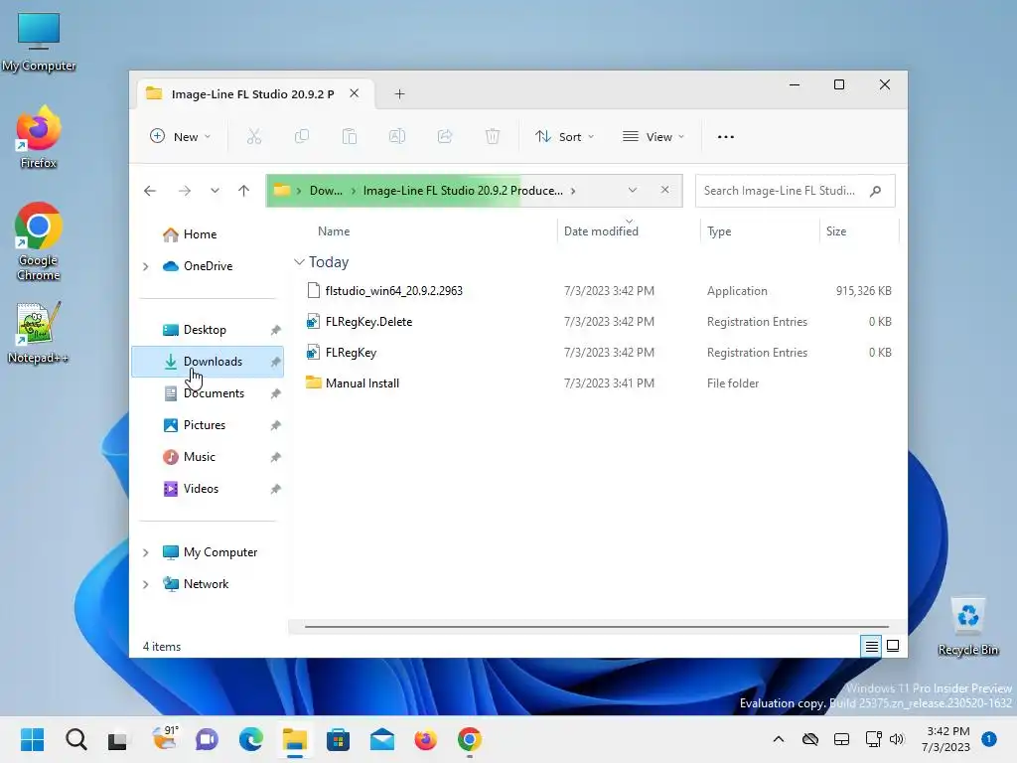Open Microsoft Store from taskbar
The image size is (1017, 763).
coord(338,739)
